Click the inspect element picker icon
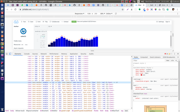This screenshot has height=112, width=180. [7, 54]
